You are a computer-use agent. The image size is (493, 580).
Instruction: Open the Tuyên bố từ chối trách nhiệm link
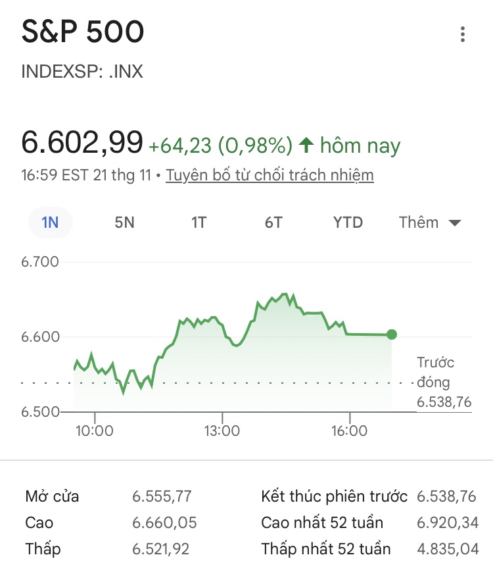pyautogui.click(x=270, y=175)
